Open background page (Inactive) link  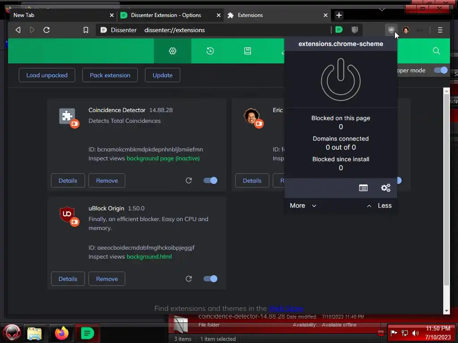(x=163, y=159)
